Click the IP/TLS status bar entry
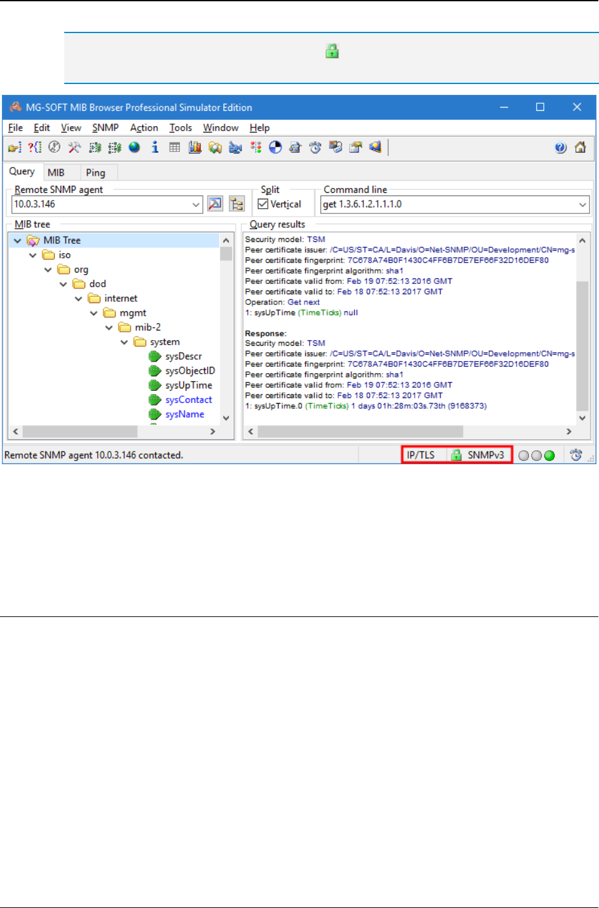Image resolution: width=599 pixels, height=908 pixels. coord(421,455)
